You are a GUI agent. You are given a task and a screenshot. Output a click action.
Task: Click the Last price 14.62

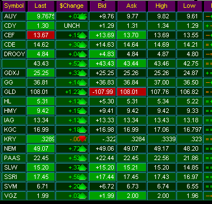click(41, 44)
